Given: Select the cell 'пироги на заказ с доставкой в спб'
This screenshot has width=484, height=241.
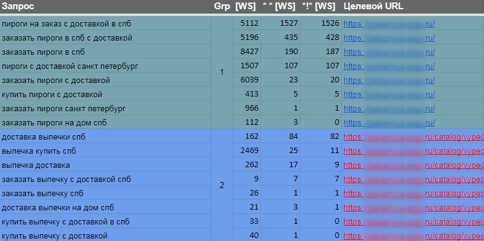Looking at the screenshot, I should pos(105,24).
